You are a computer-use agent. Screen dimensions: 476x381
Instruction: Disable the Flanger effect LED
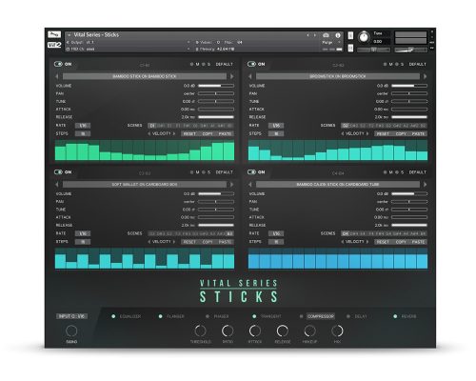161,316
